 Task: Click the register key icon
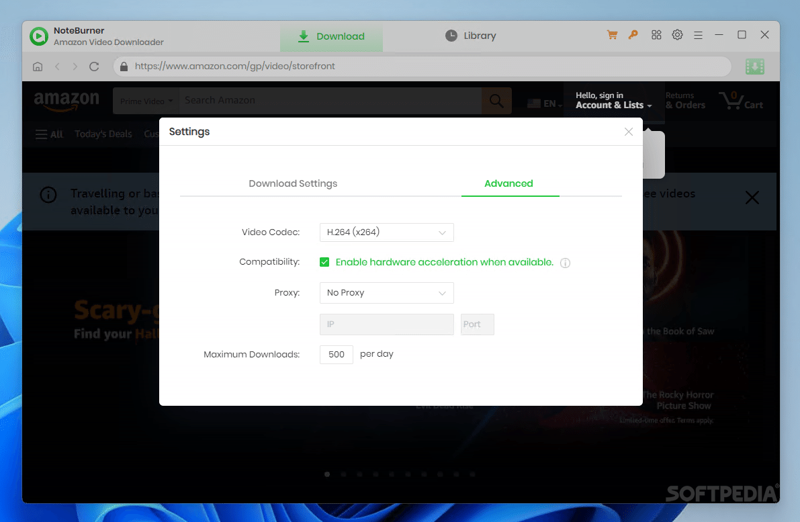(x=633, y=35)
